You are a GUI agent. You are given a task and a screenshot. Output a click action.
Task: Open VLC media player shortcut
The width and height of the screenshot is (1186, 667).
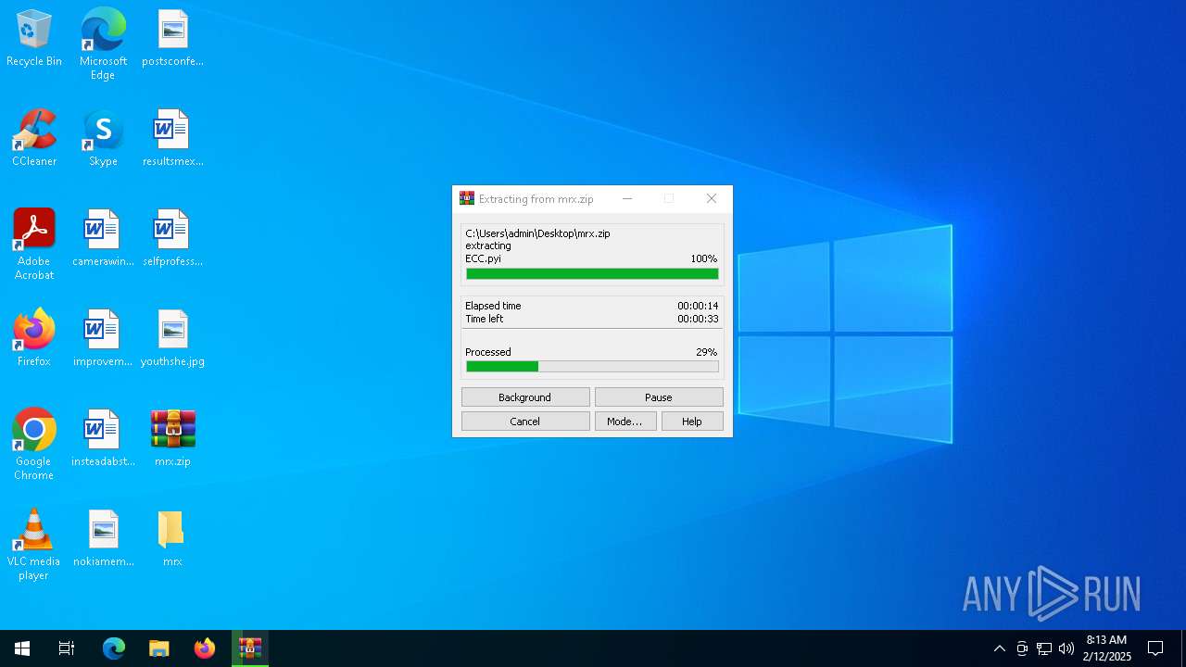[x=34, y=544]
